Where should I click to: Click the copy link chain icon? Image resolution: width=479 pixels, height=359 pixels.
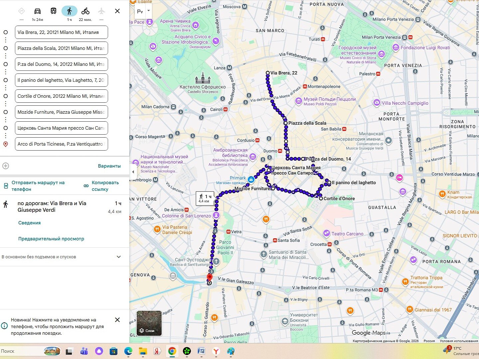(x=86, y=186)
